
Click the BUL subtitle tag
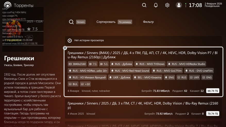click(x=73, y=84)
